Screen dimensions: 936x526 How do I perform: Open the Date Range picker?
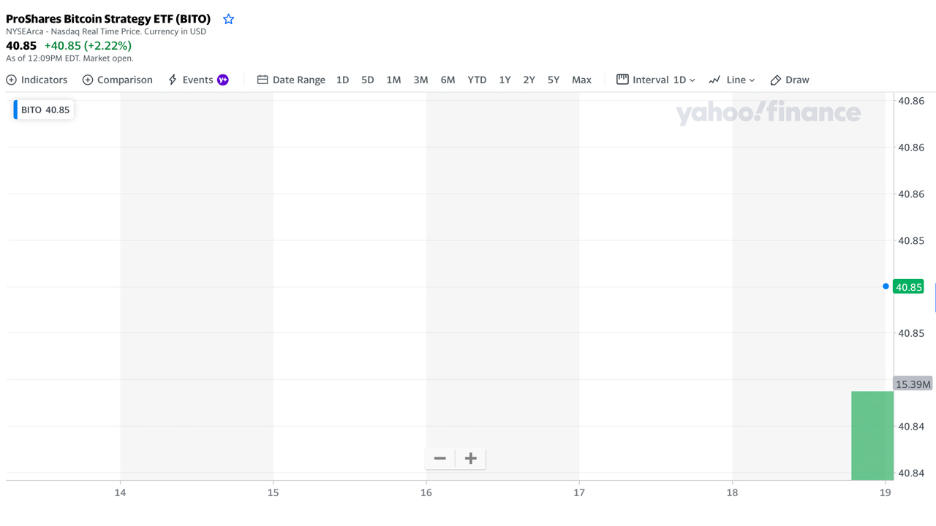(291, 80)
